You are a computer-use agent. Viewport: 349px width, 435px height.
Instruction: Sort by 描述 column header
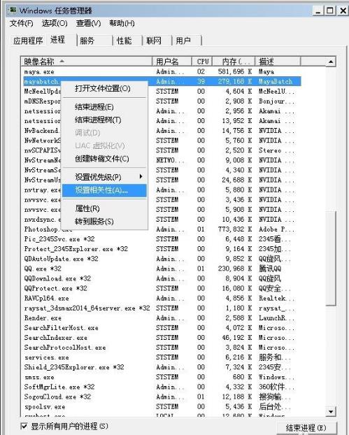(278, 62)
